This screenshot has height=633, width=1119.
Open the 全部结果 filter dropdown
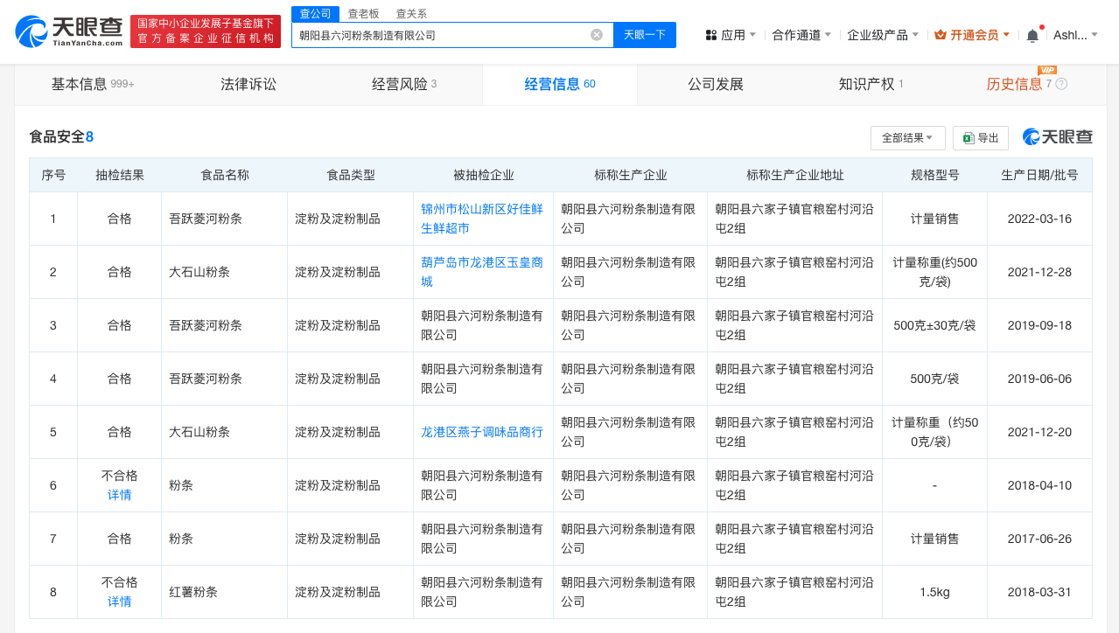pos(907,138)
